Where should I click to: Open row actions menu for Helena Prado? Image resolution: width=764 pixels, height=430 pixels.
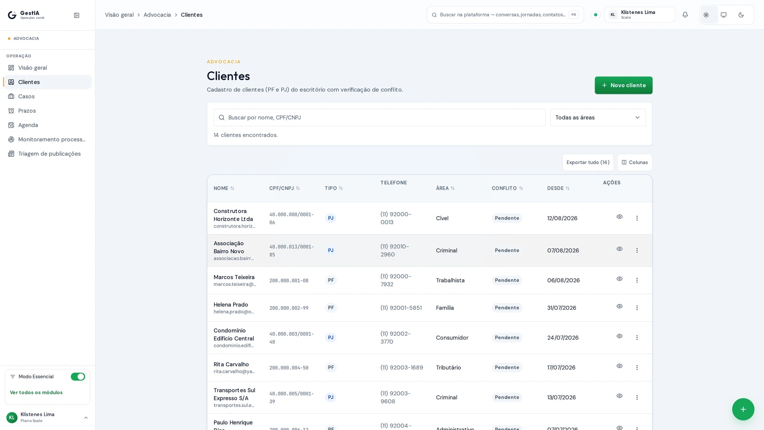tap(637, 308)
